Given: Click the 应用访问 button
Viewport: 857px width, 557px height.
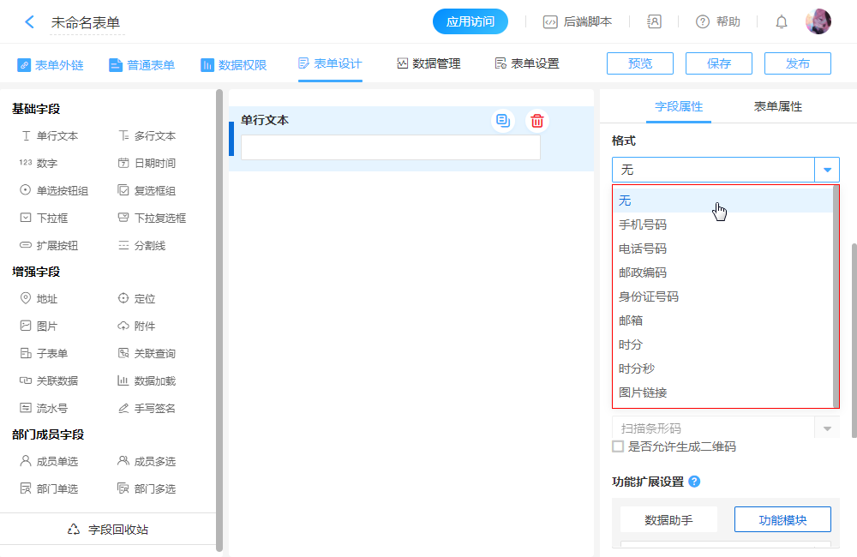Looking at the screenshot, I should (x=470, y=22).
